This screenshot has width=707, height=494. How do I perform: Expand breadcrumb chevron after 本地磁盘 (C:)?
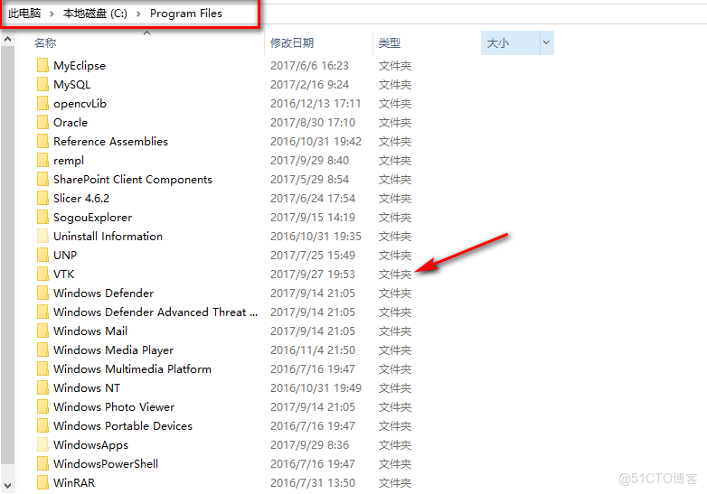[x=138, y=14]
